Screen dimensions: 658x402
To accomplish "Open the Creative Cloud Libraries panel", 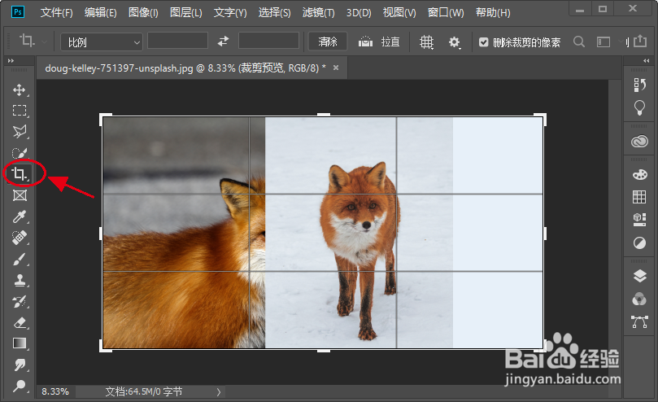I will coord(639,142).
